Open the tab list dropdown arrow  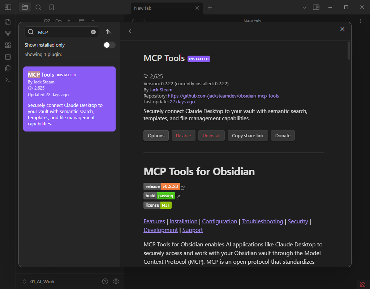[304, 8]
